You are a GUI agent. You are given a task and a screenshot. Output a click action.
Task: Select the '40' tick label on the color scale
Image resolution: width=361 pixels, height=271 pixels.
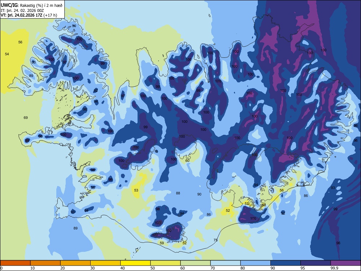(x=122, y=268)
